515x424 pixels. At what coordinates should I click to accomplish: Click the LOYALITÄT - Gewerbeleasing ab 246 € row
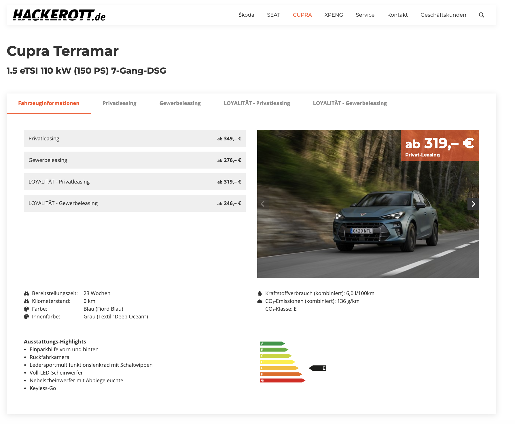[x=135, y=203]
